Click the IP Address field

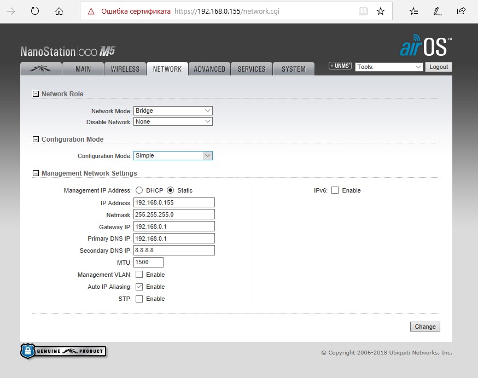174,202
